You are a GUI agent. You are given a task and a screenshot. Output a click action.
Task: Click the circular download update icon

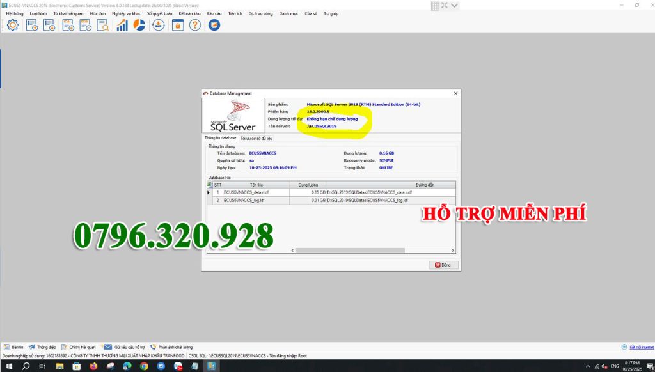(158, 26)
